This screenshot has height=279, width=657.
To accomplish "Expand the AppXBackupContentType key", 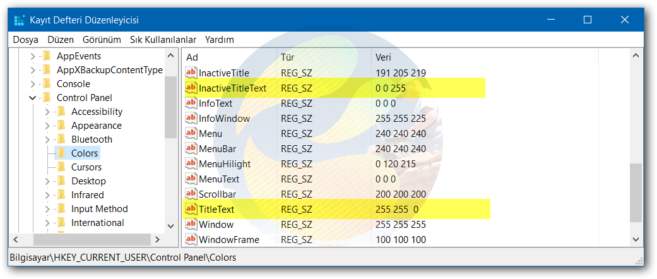I will point(33,70).
